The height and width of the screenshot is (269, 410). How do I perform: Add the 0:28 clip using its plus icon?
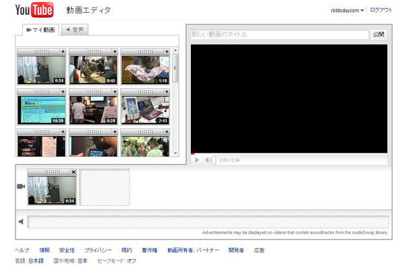(x=115, y=91)
